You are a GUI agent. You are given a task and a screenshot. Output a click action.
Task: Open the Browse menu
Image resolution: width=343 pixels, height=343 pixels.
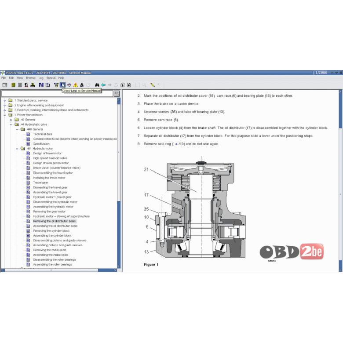[31, 78]
